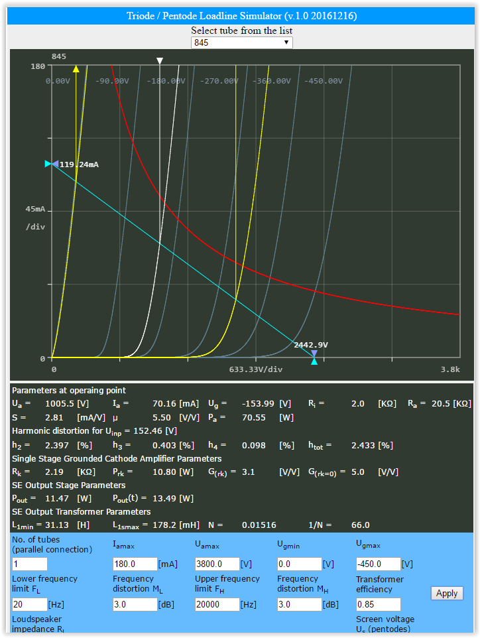Click the Ugmin input with 0.0
Screen dimensions: 480x638
[300, 564]
